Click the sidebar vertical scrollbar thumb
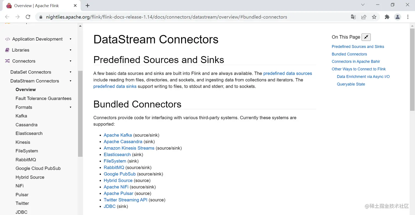 click(x=80, y=114)
